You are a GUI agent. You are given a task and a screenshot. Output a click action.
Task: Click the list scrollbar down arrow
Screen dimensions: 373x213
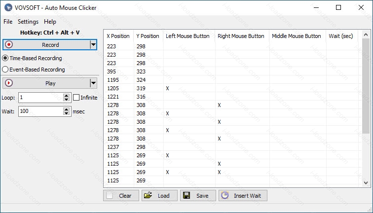(366, 182)
